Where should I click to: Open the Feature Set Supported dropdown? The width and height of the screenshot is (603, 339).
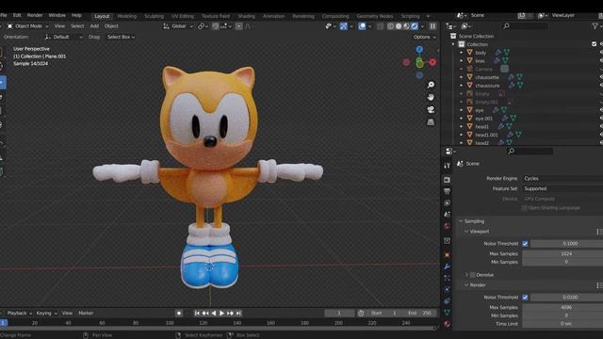point(562,188)
